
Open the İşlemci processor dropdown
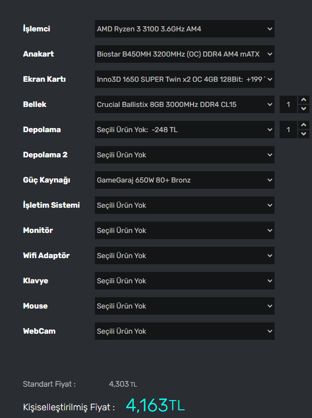(184, 29)
